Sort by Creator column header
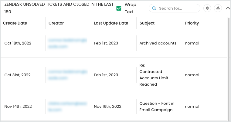This screenshot has width=231, height=122. coord(56,23)
